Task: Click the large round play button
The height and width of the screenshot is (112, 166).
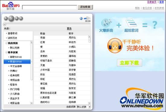Action: pos(11,18)
